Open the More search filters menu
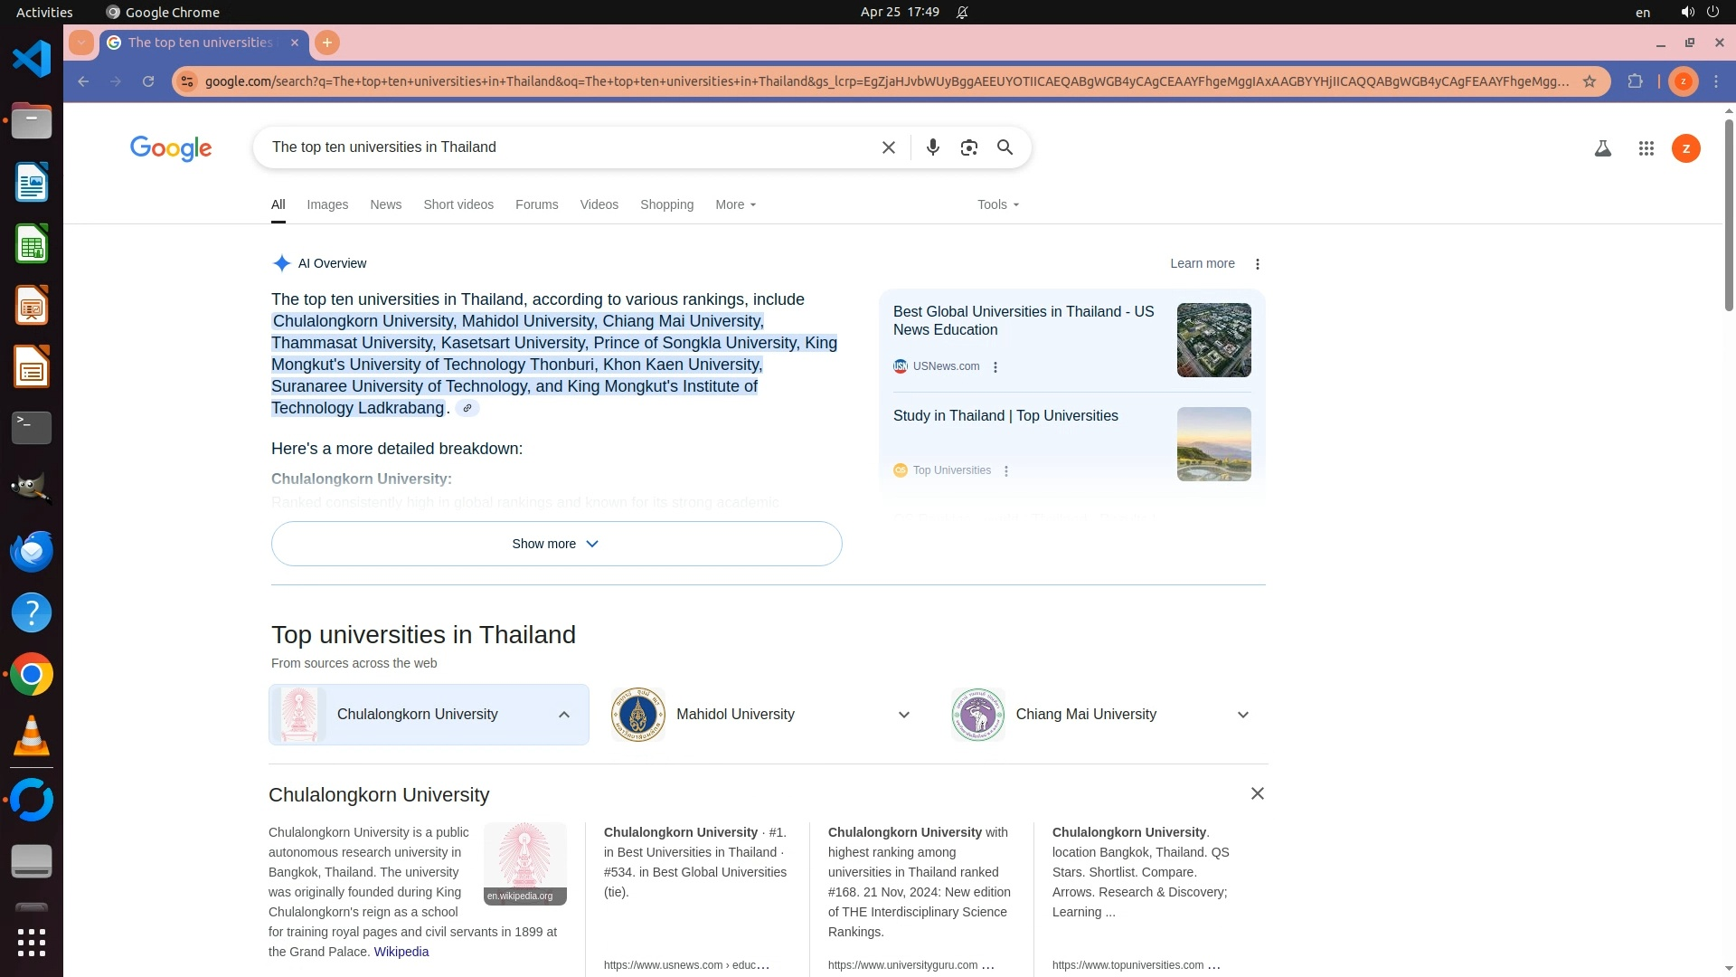1736x977 pixels. tap(735, 204)
